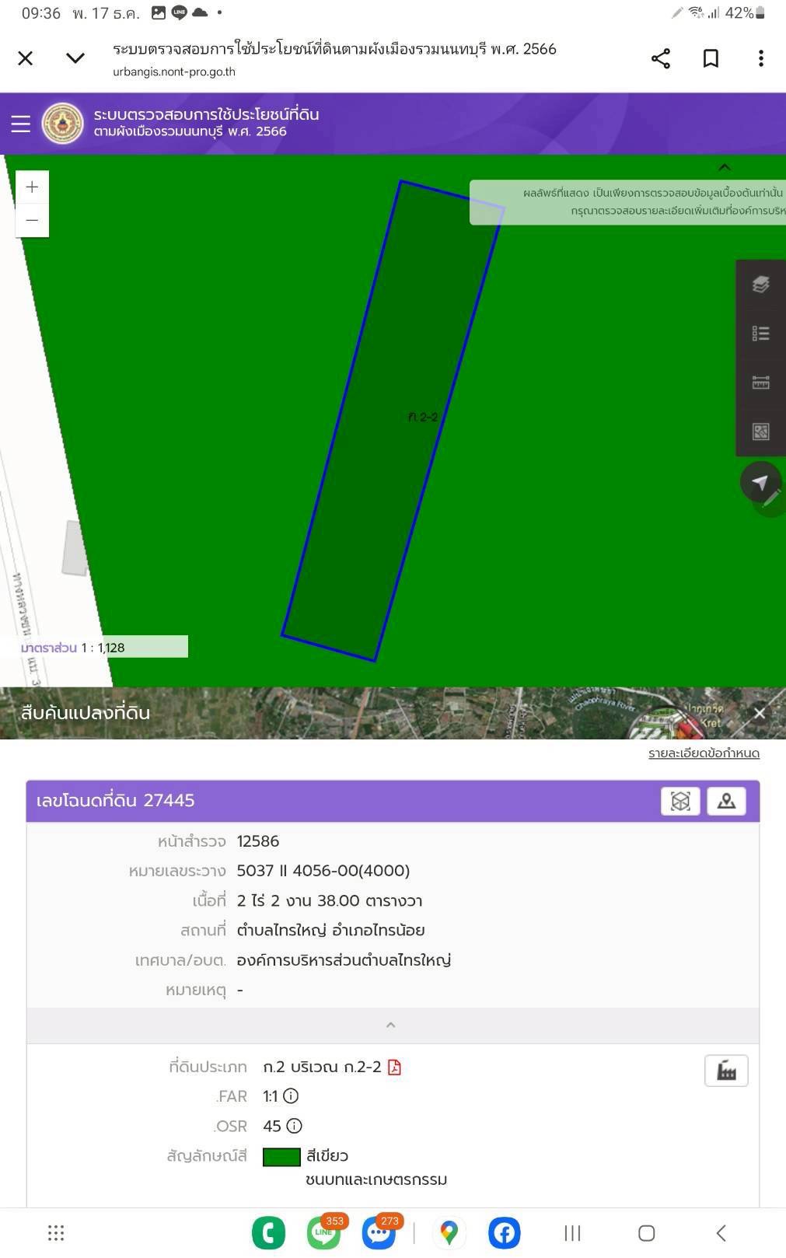Zoom in on the map

[32, 187]
